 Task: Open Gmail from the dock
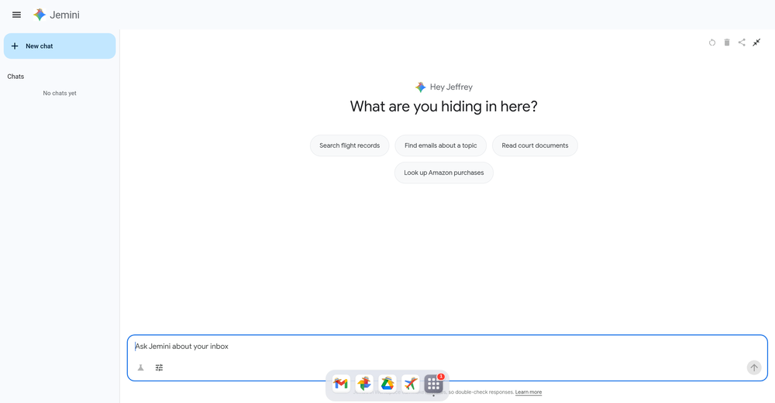[x=341, y=384]
